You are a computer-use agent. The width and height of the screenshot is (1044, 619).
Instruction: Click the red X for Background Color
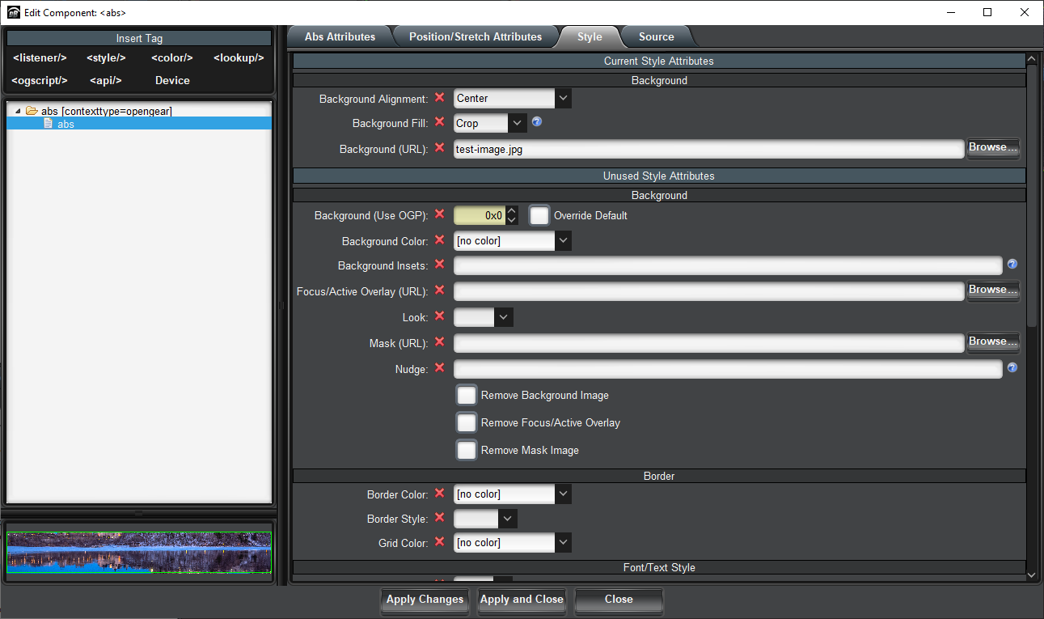(x=440, y=240)
